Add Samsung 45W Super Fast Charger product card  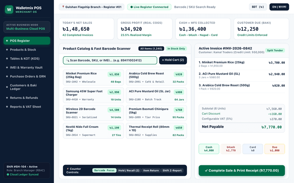(93, 95)
